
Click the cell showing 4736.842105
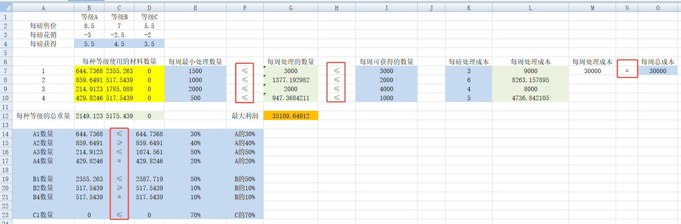tap(530, 98)
